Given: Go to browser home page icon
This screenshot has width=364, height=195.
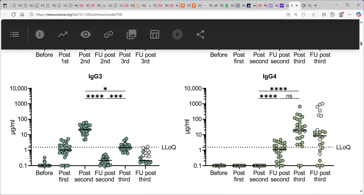Looking at the screenshot, I should 22,15.
